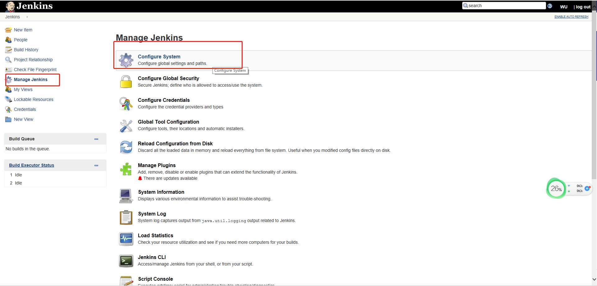This screenshot has width=597, height=286.
Task: Open the Manage Plugins link
Action: point(157,165)
